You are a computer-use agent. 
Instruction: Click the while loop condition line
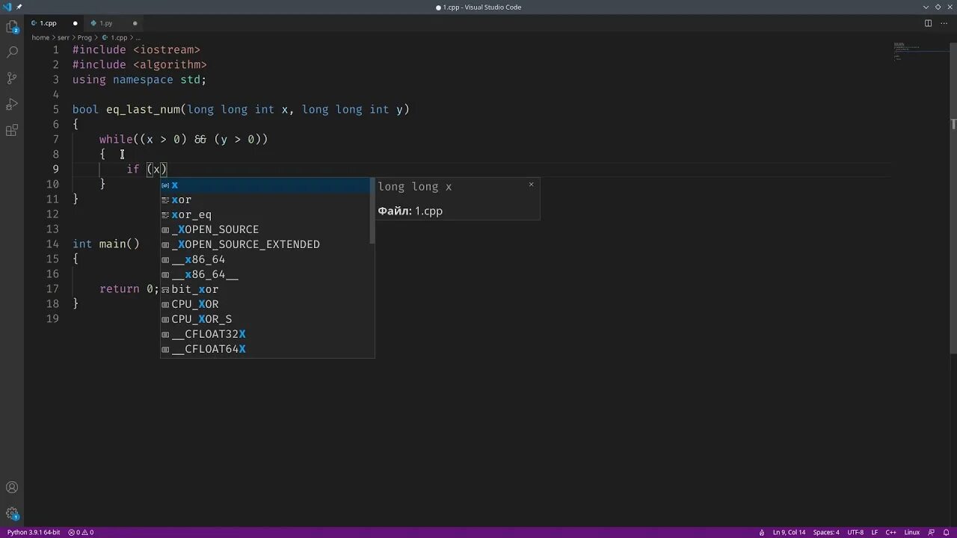click(184, 139)
